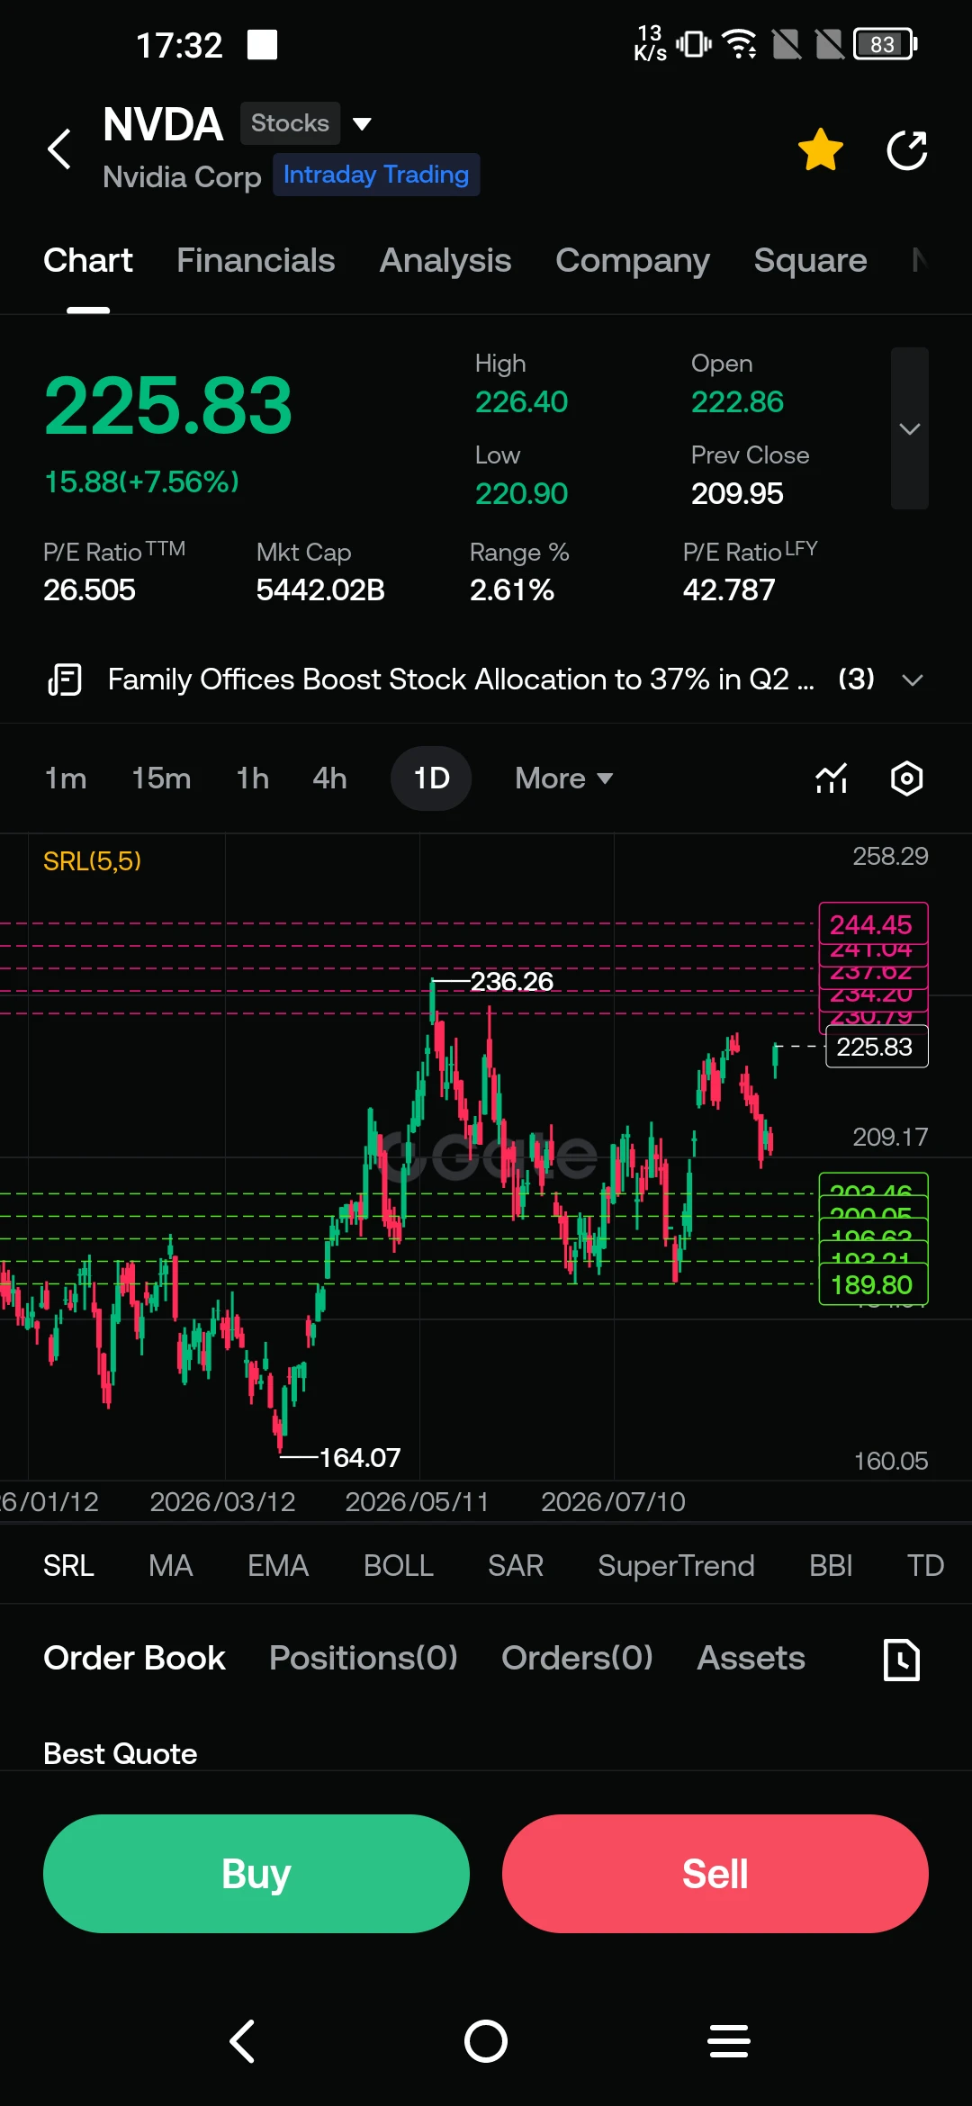Open the Stocks type dropdown arrow
Image resolution: width=972 pixels, height=2106 pixels.
point(362,123)
